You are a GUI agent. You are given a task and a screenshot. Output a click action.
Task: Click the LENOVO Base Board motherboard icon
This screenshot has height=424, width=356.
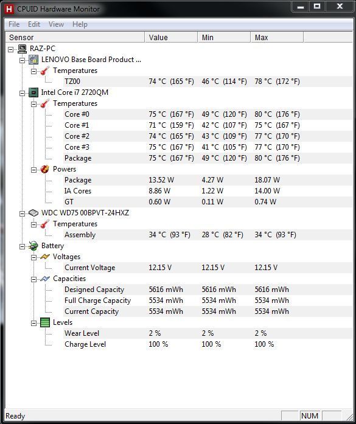(x=33, y=60)
